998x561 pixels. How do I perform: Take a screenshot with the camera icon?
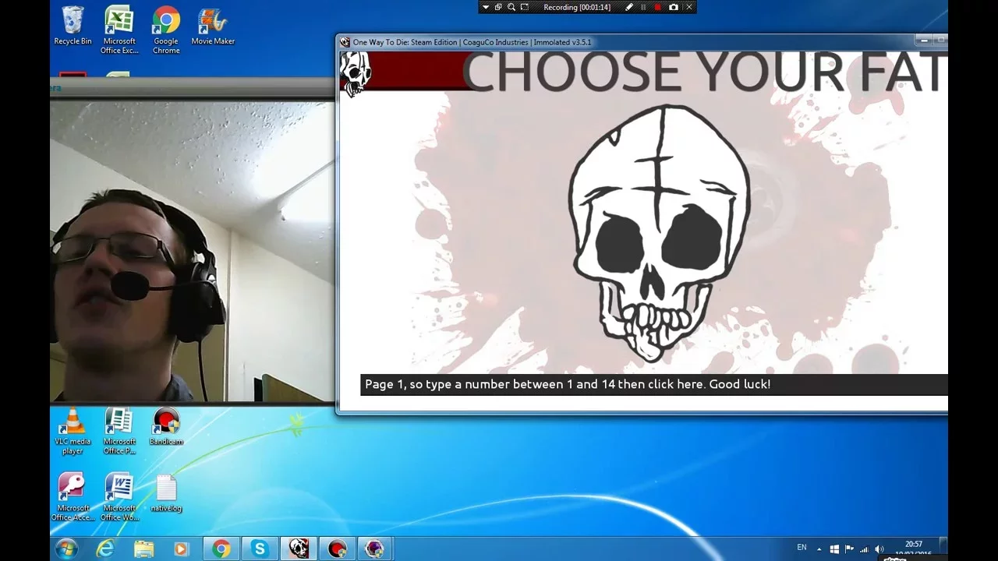click(674, 7)
